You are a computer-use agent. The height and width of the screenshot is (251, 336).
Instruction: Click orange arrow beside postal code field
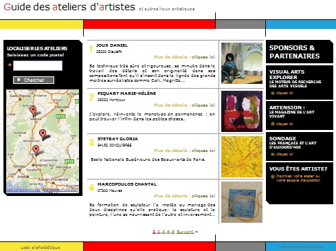(x=10, y=65)
